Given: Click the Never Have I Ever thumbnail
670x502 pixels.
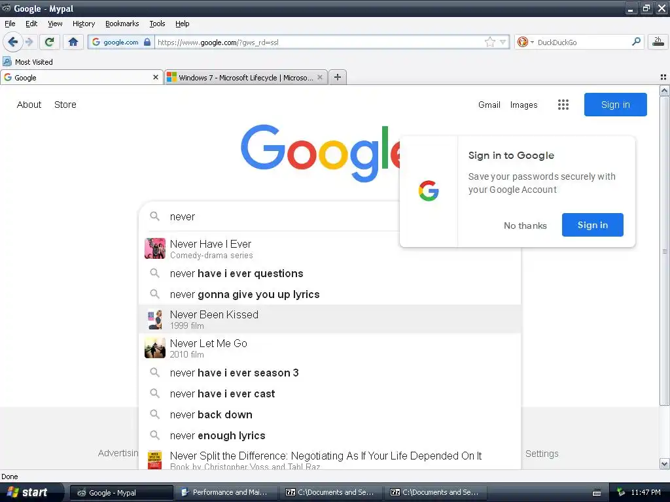Looking at the screenshot, I should tap(154, 248).
